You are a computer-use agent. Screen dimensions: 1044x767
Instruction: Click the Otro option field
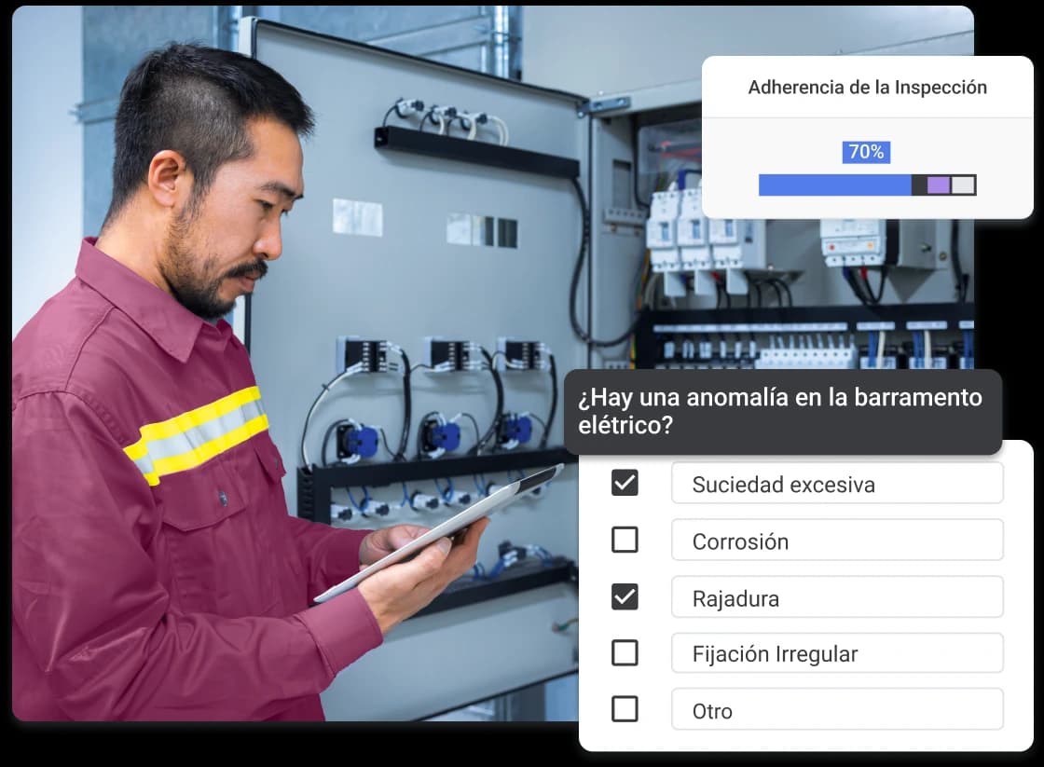point(836,710)
